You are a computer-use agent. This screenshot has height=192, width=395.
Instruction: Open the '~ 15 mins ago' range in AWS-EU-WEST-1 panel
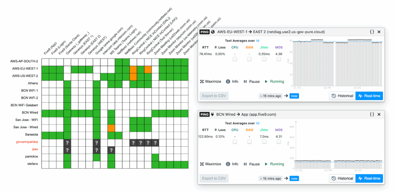click(270, 96)
